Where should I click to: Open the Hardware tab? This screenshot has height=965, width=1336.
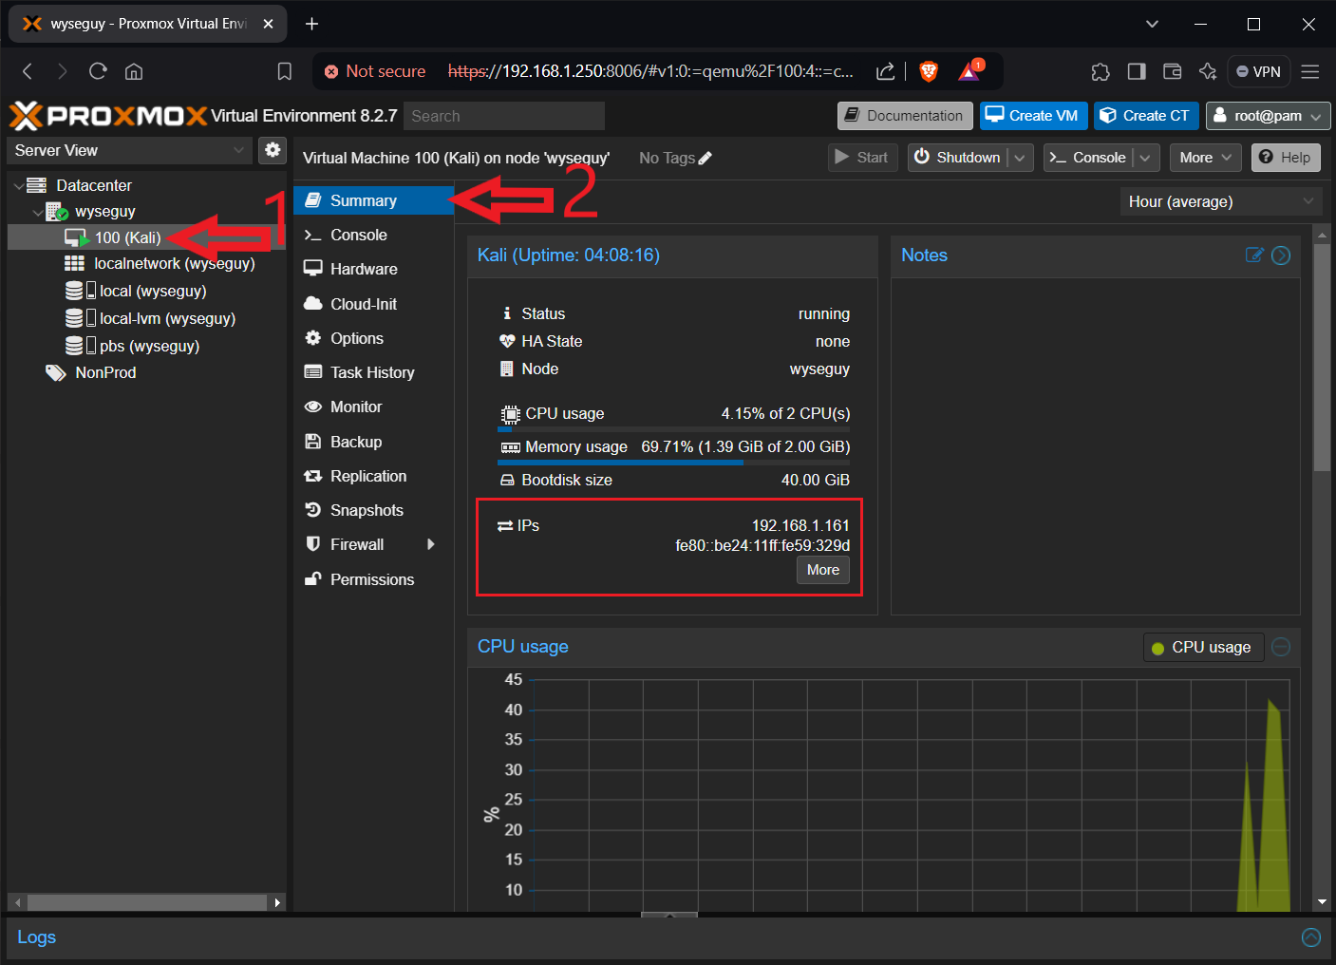(374, 269)
